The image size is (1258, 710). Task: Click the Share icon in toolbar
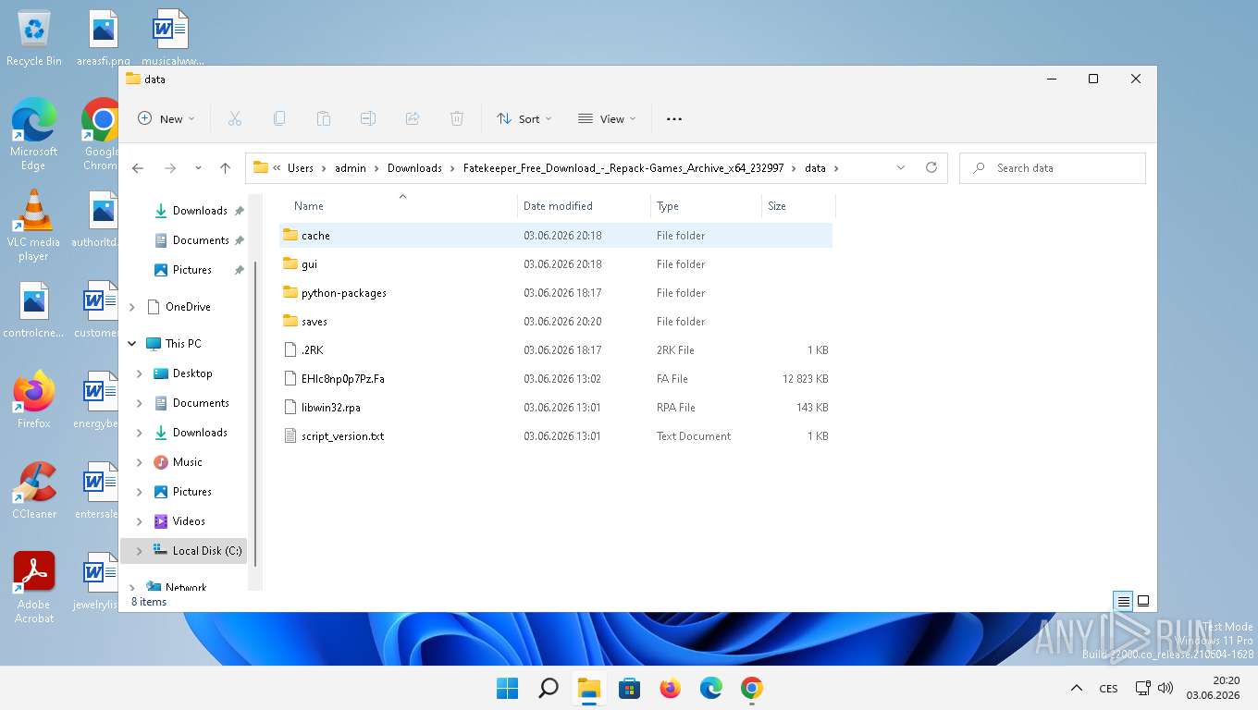click(413, 118)
